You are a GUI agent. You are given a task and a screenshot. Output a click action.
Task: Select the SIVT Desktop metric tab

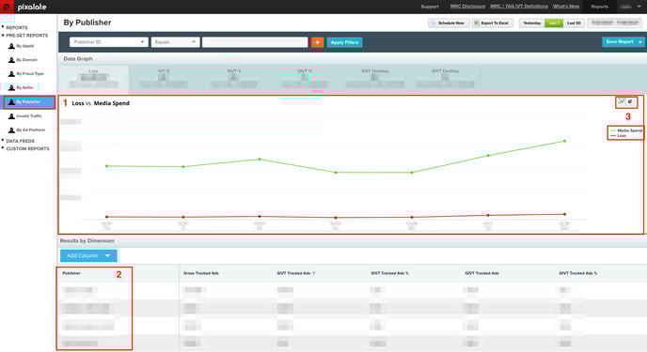[x=374, y=79]
